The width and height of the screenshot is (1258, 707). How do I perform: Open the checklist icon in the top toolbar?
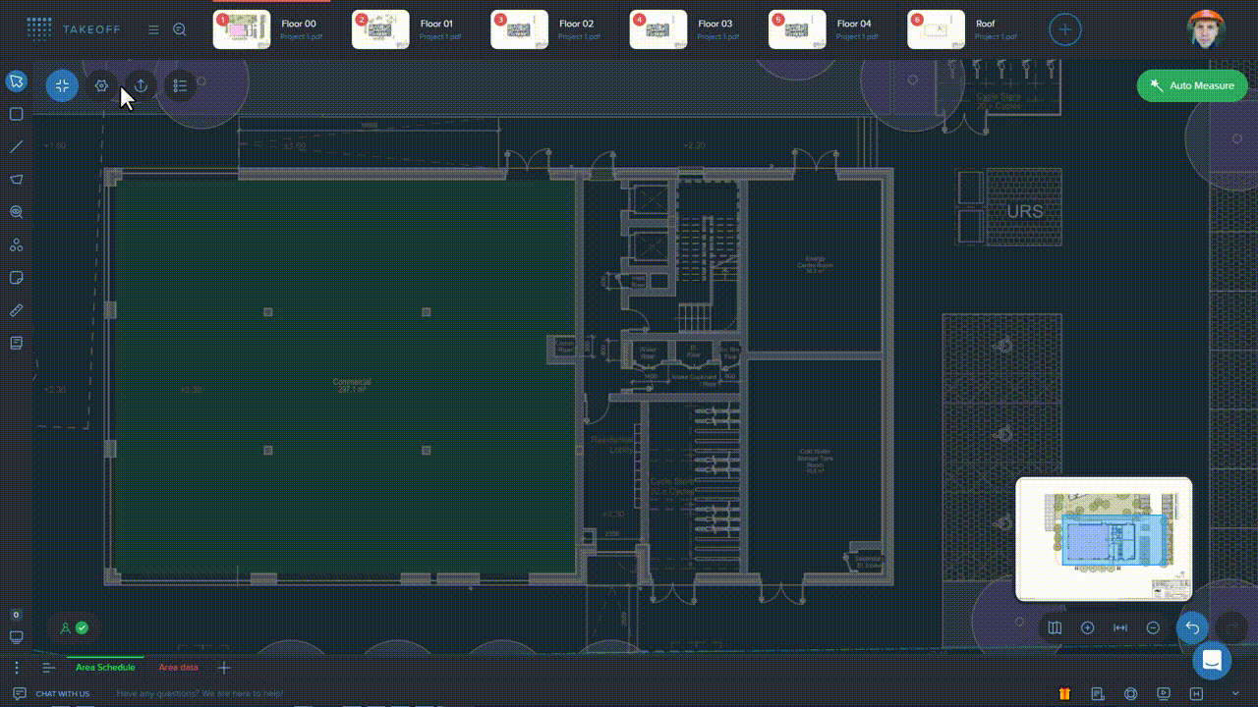(x=180, y=85)
